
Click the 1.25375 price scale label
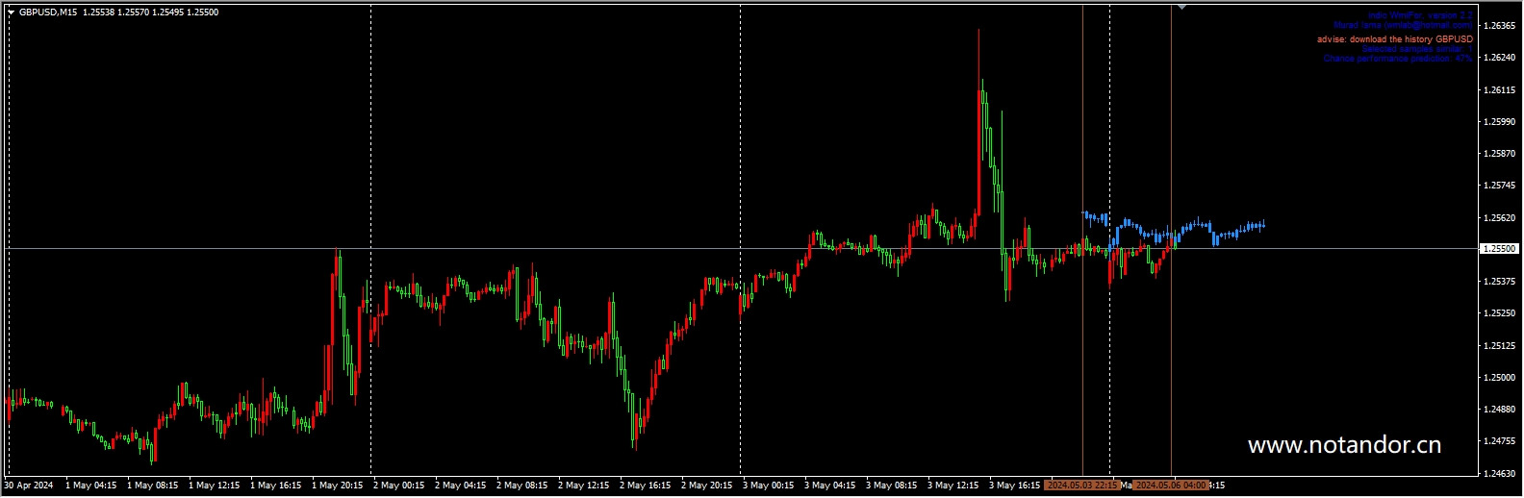pos(1501,282)
